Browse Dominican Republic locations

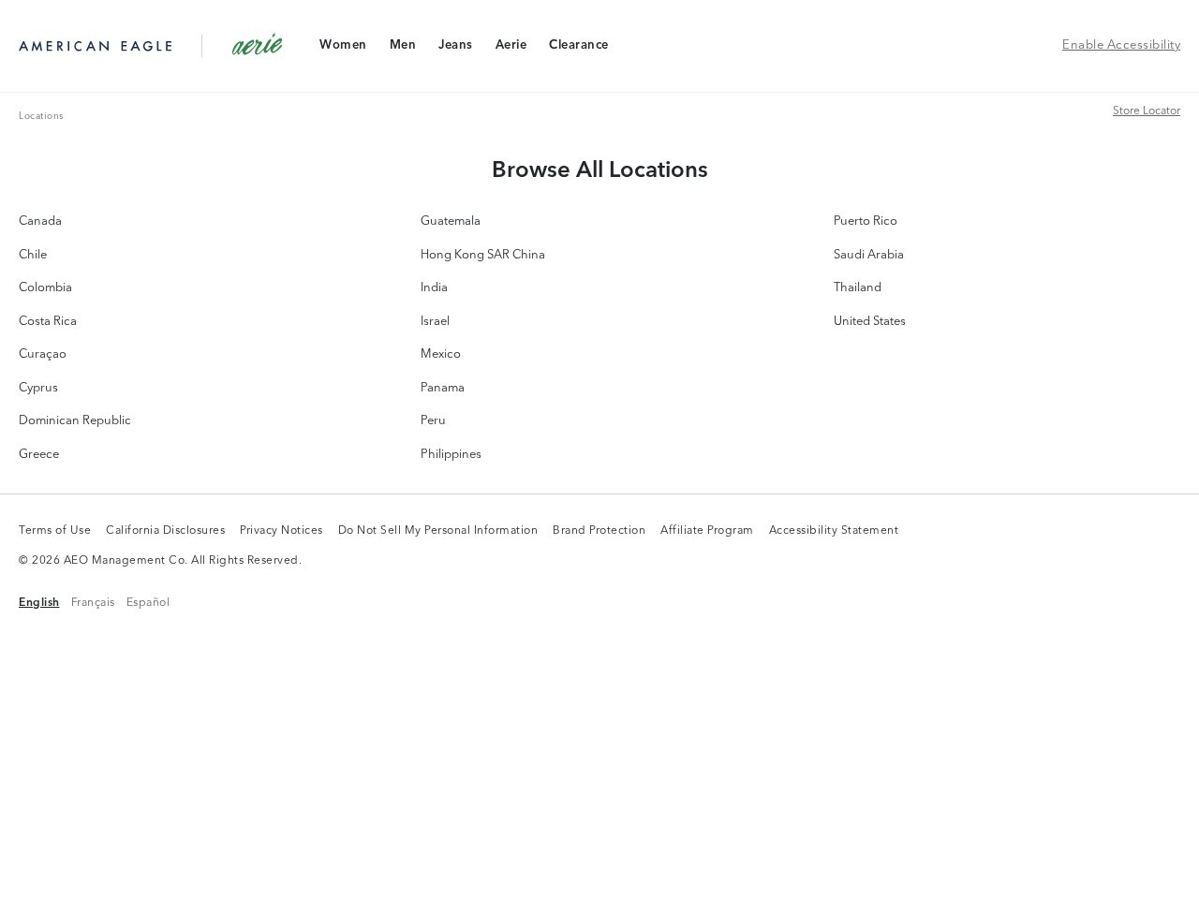click(75, 420)
